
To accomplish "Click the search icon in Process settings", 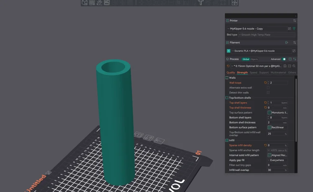I will coord(294,66).
